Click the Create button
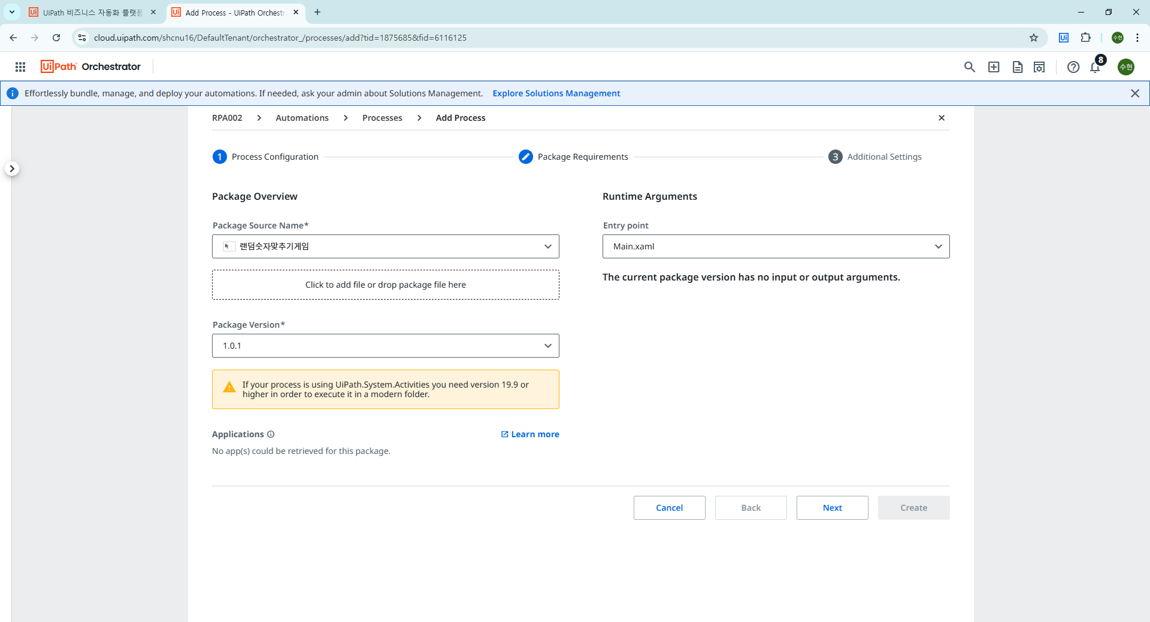1150x622 pixels. (x=914, y=508)
